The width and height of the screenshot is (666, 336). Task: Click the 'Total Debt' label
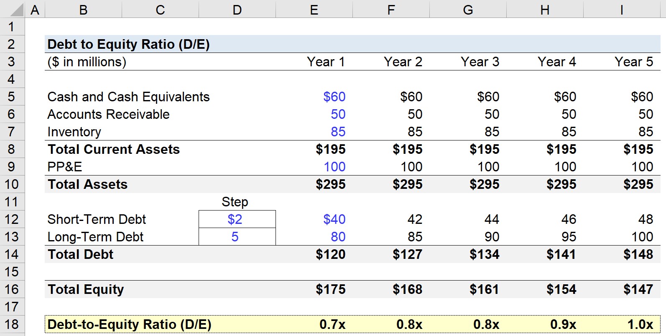[x=80, y=254]
